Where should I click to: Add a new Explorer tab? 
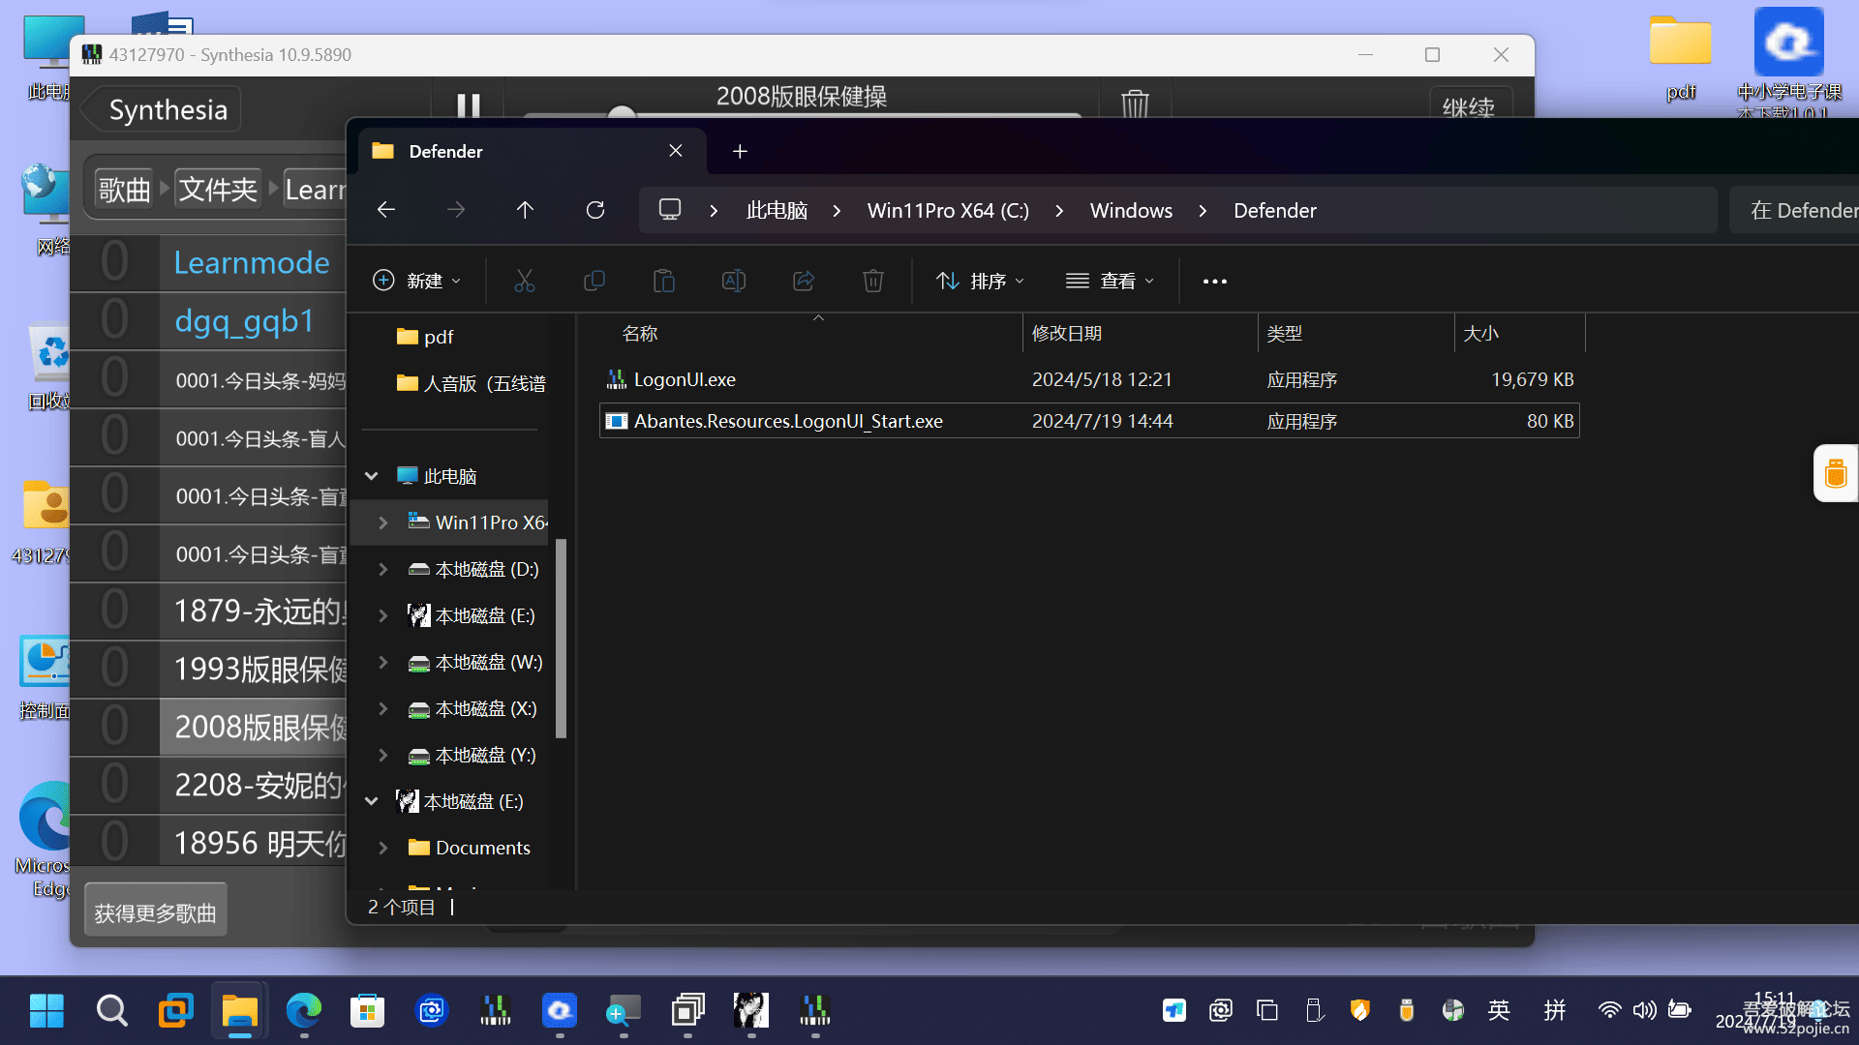click(x=740, y=151)
